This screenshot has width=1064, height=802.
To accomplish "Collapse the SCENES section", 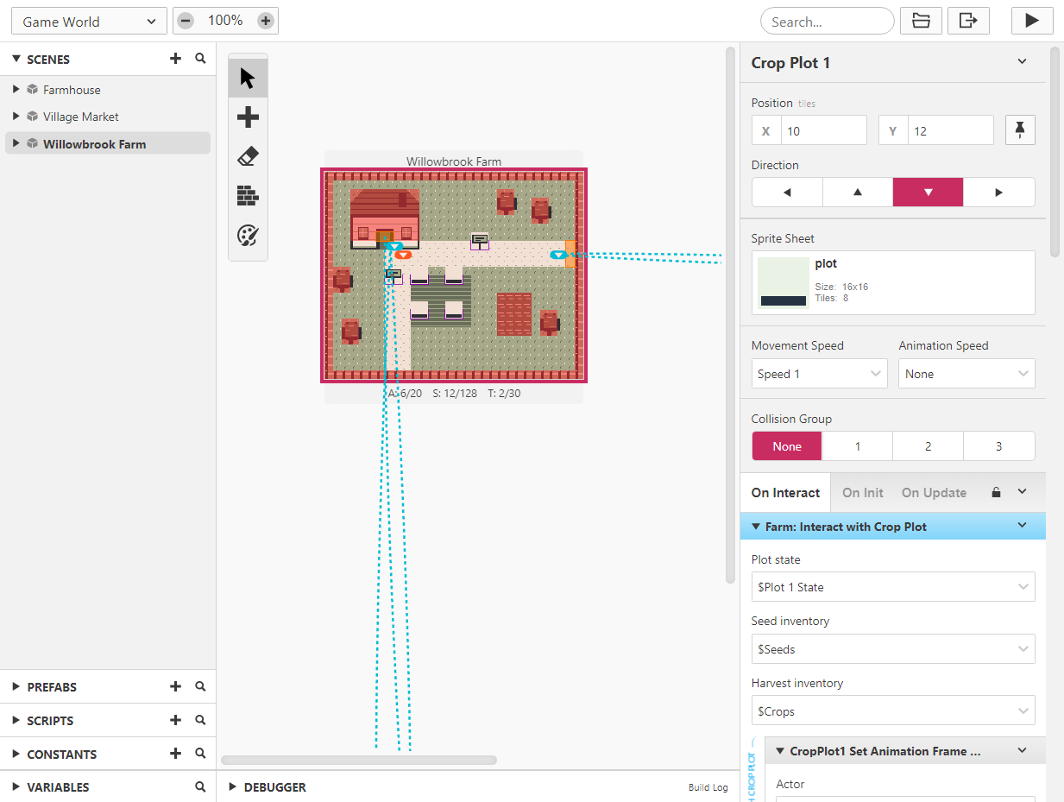I will 16,59.
